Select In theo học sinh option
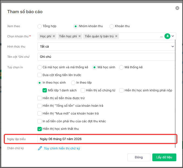Viewport: 183px width, 168px height. click(40, 83)
